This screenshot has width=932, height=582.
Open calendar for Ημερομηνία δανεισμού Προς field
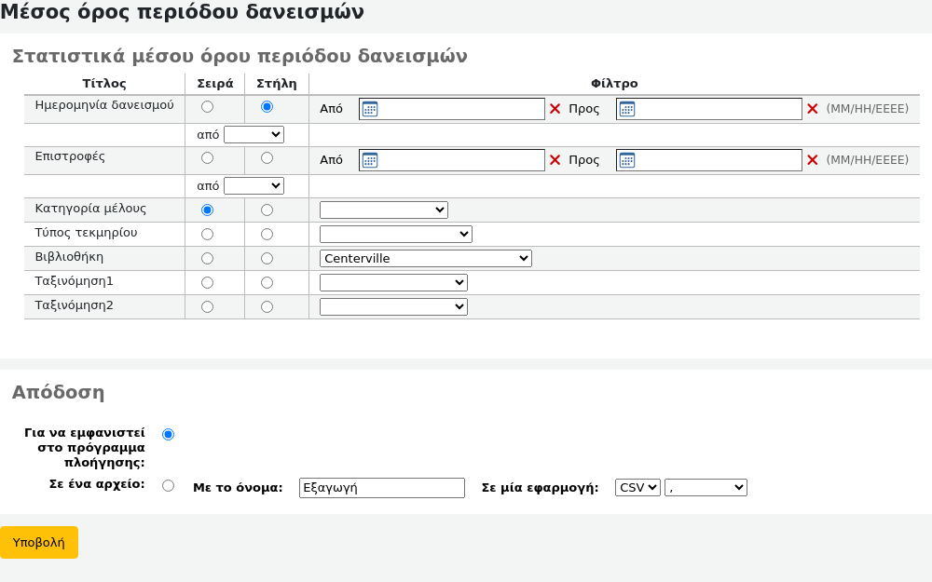[627, 109]
